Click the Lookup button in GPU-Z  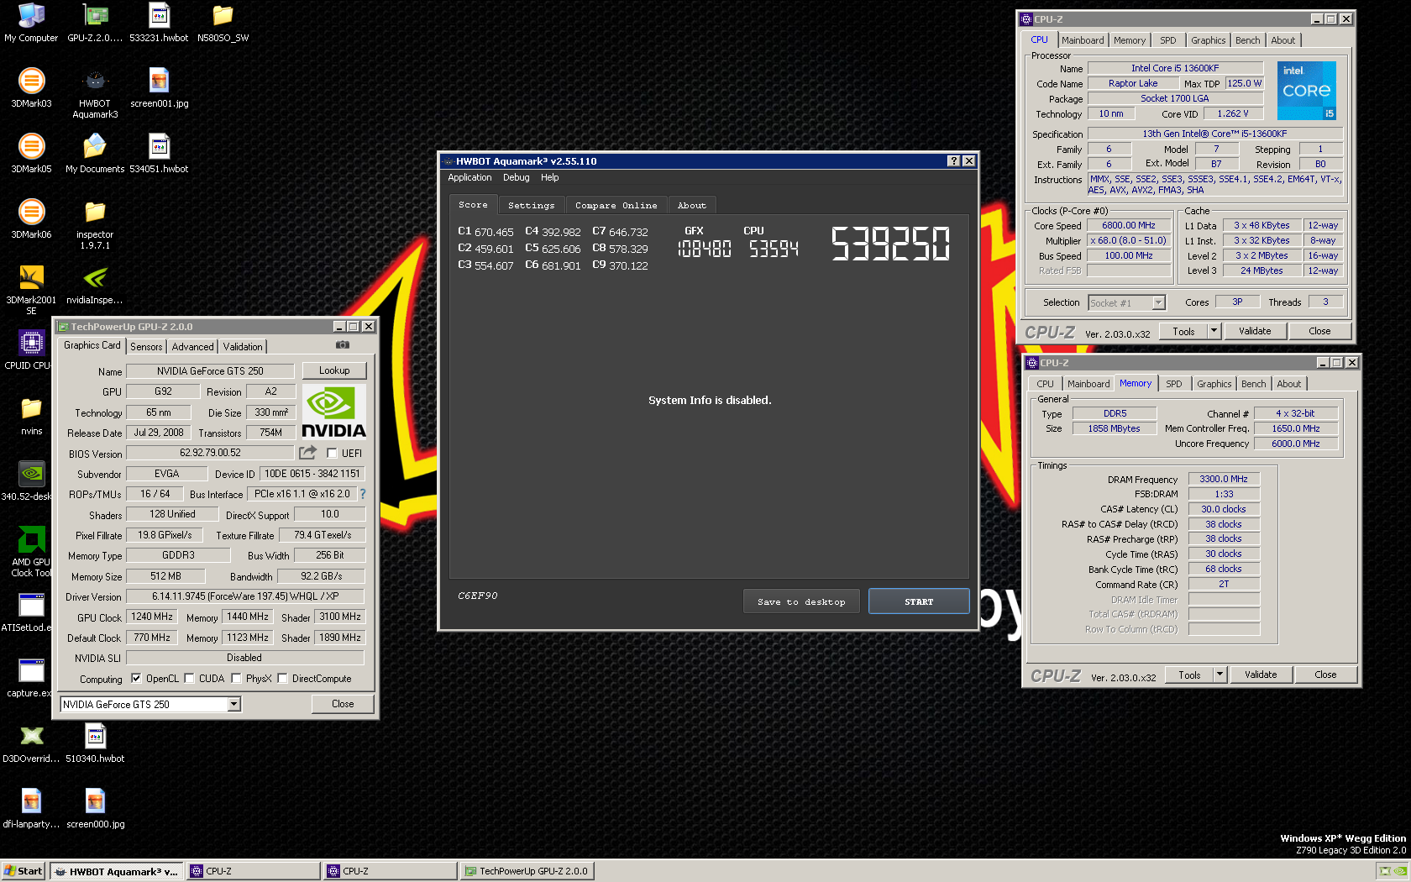(334, 370)
